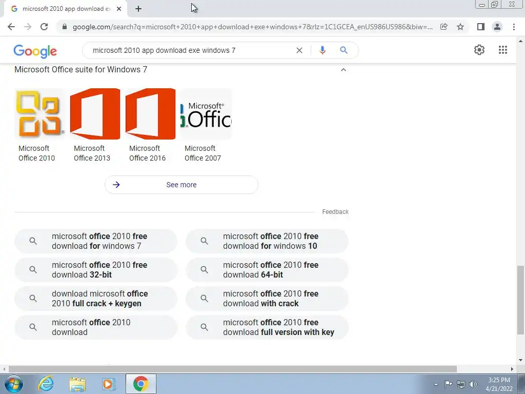Open the network tray icon

pyautogui.click(x=461, y=384)
